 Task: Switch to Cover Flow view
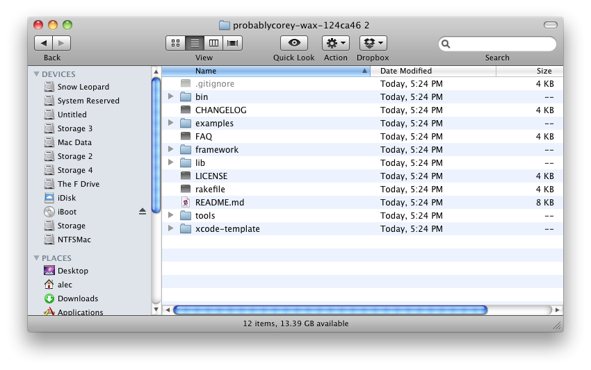coord(232,43)
